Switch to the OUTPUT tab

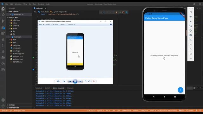(47, 88)
